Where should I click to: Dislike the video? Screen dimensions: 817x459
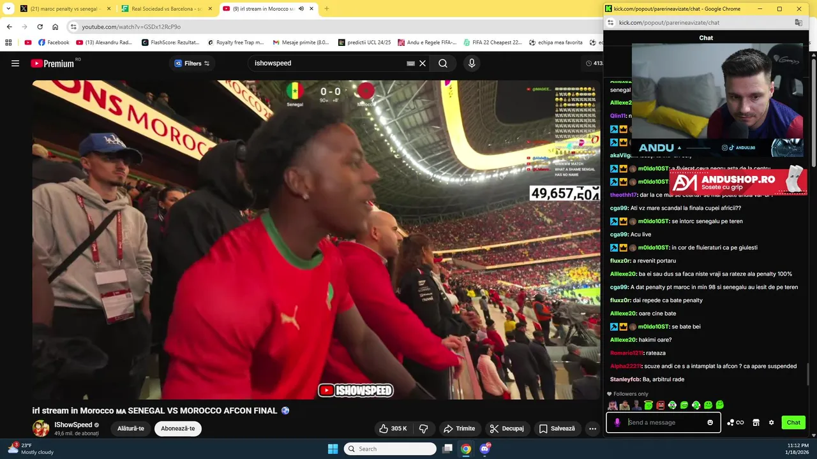[423, 428]
